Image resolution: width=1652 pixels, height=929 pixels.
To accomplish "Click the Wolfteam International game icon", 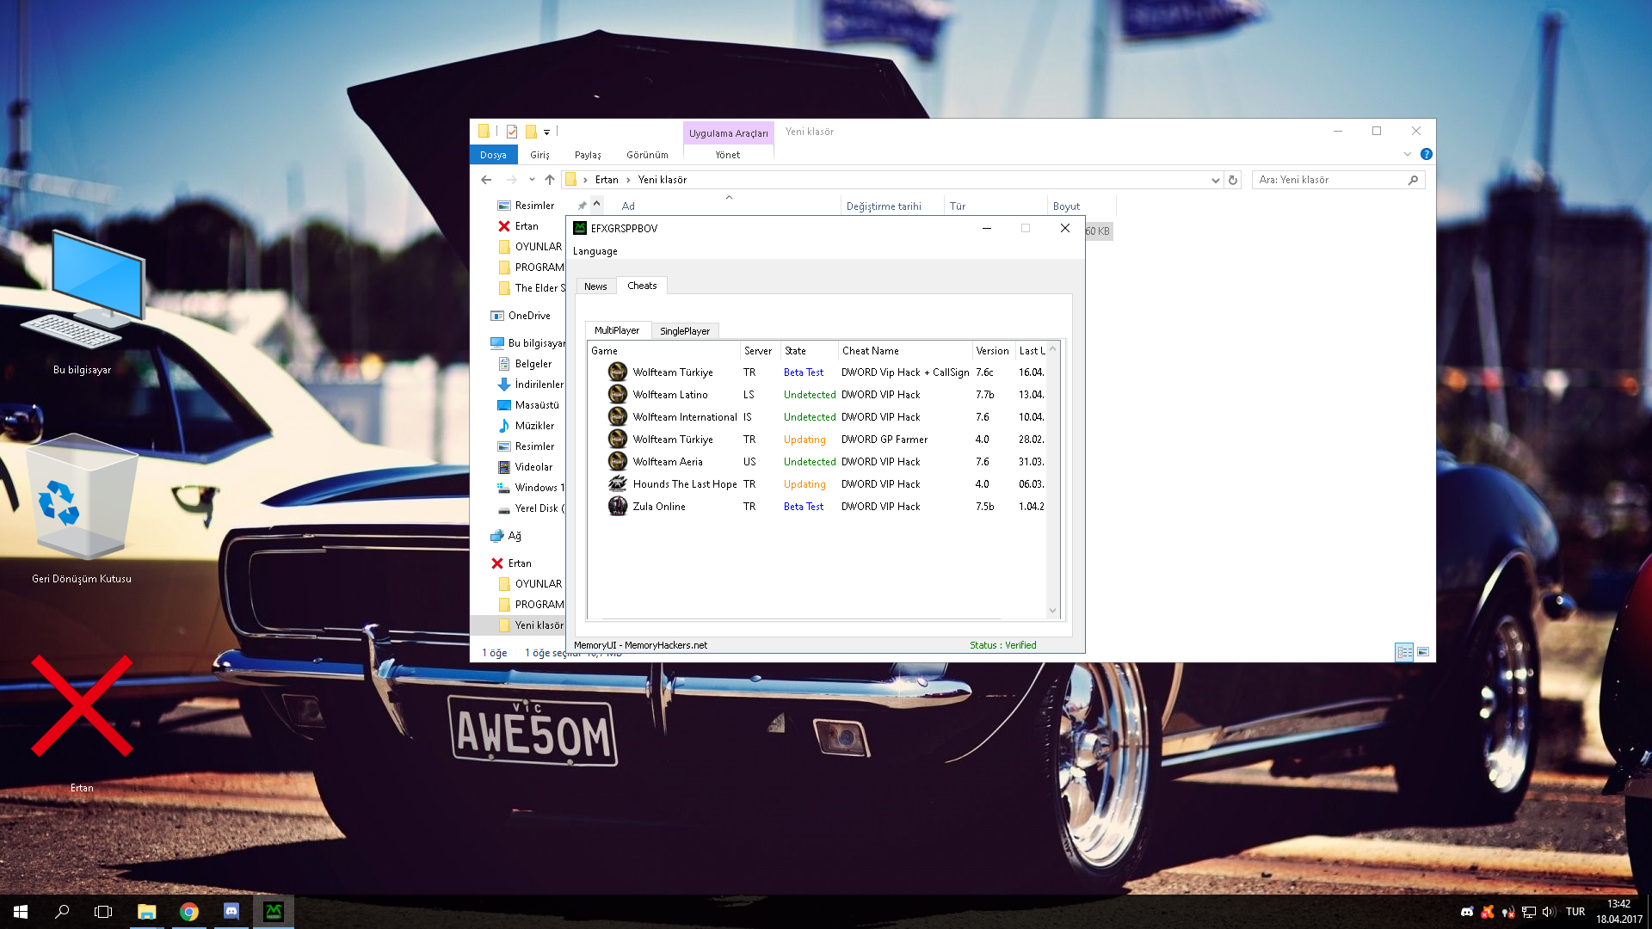I will pyautogui.click(x=617, y=417).
